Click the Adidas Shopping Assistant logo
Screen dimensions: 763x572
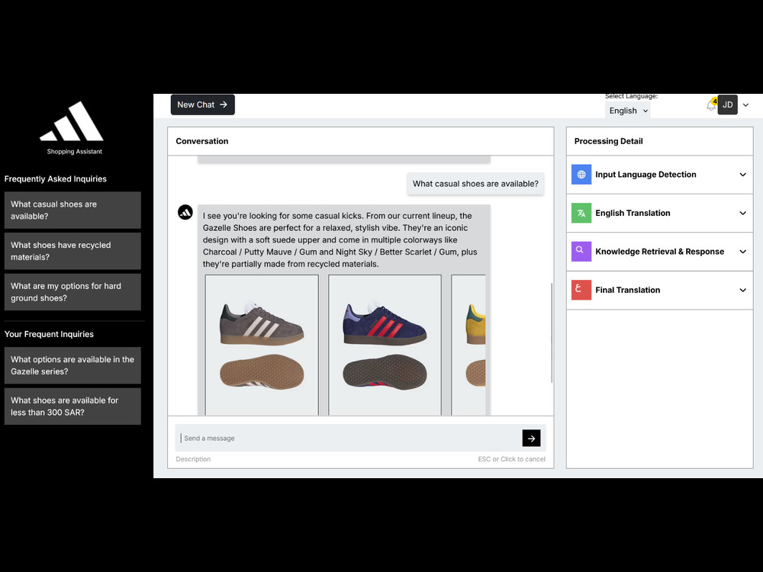(x=72, y=128)
